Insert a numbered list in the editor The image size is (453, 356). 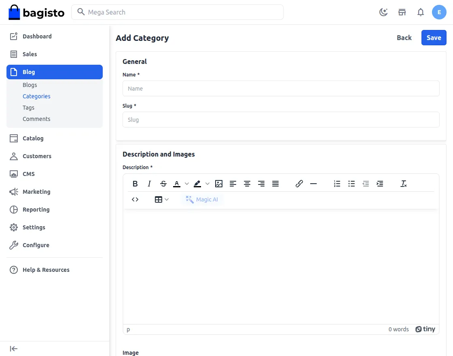coord(337,184)
